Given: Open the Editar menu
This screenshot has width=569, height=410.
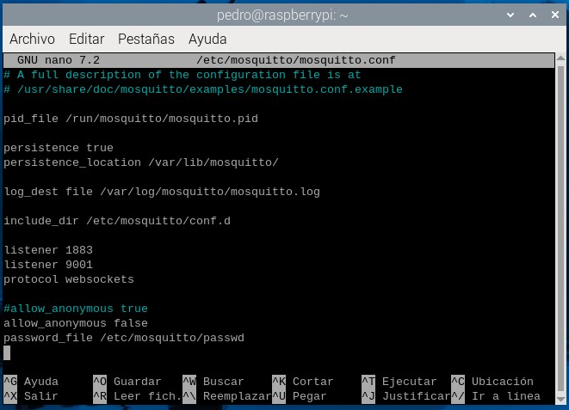Looking at the screenshot, I should tap(86, 40).
